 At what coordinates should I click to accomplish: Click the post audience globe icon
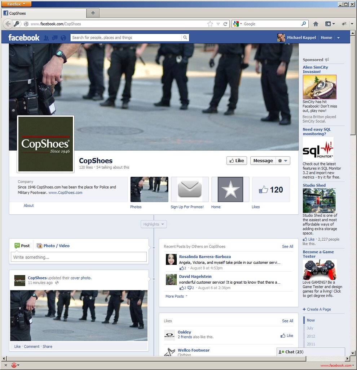point(57,283)
